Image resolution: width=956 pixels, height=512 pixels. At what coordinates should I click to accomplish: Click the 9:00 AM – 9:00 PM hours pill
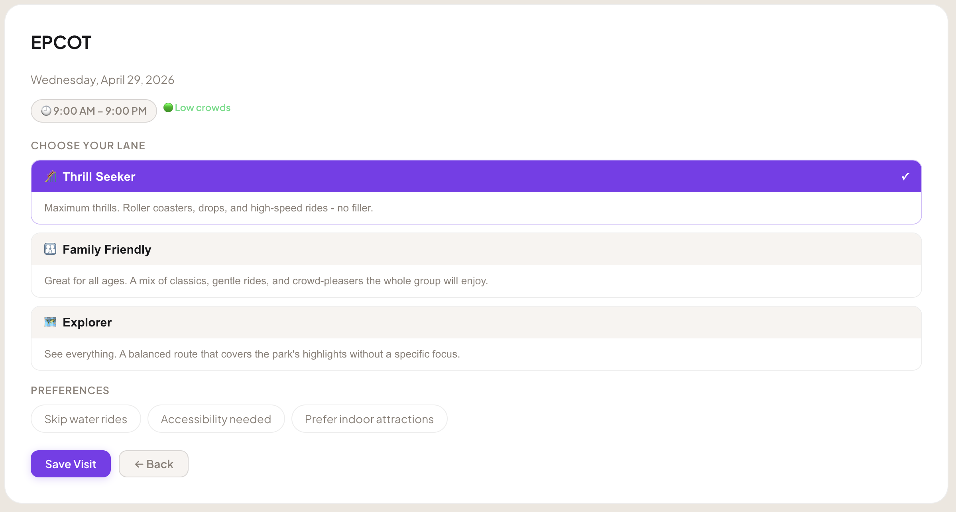coord(94,111)
